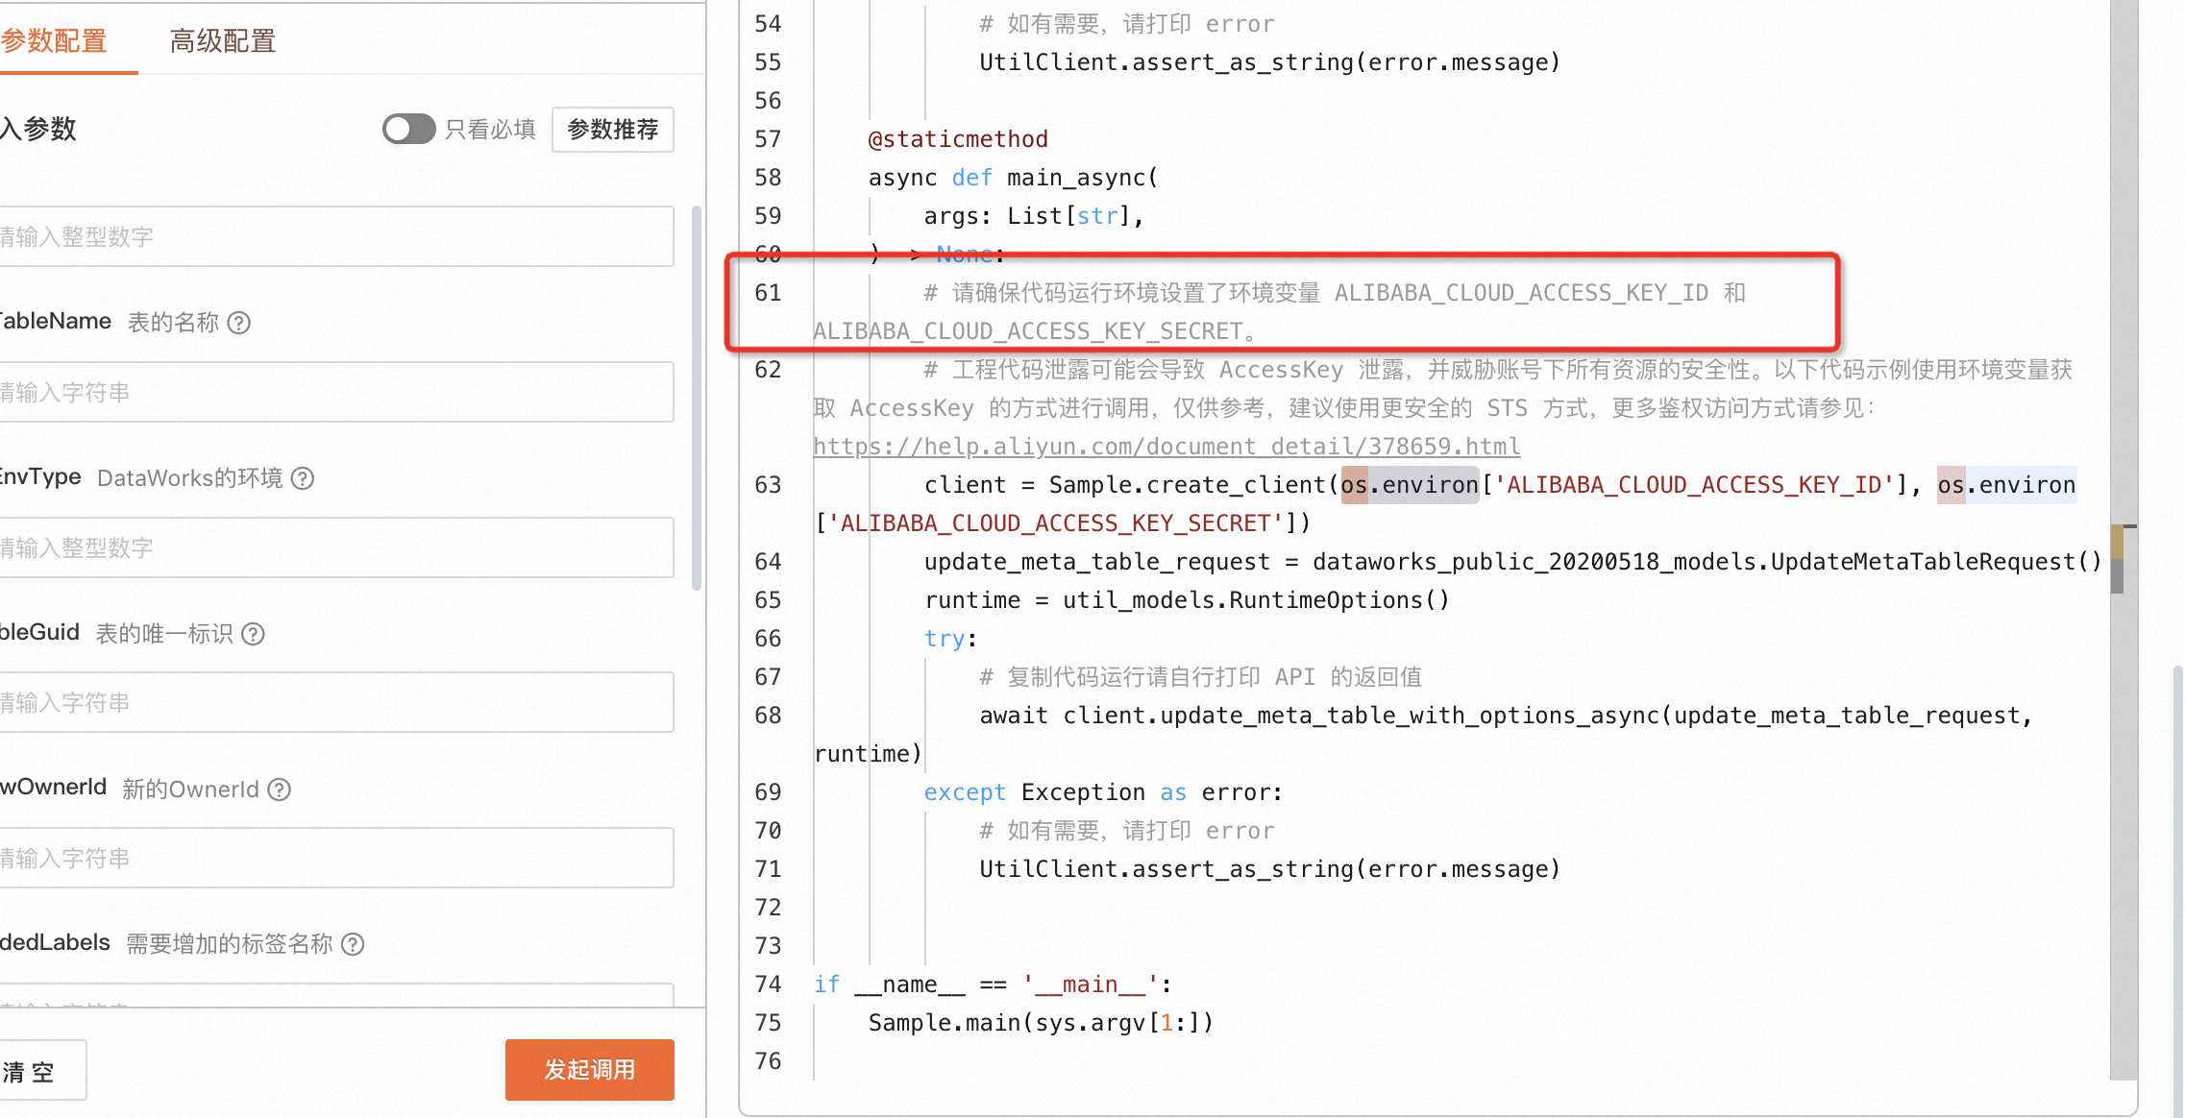Viewport: 2185px width, 1118px height.
Task: Click line number 63 in code gutter
Action: pos(768,485)
